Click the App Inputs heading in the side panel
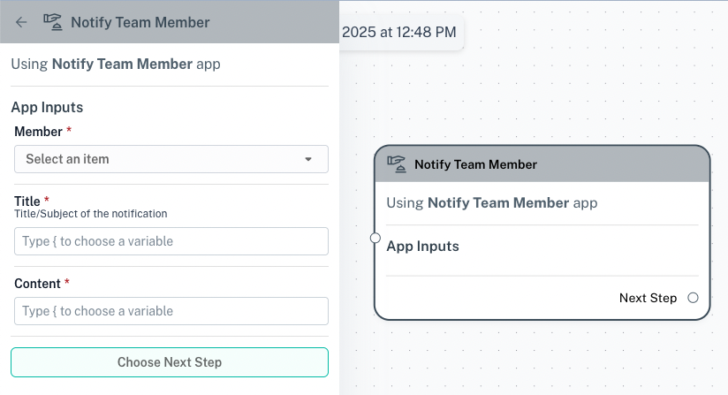Screen dimensions: 728x395 point(47,108)
